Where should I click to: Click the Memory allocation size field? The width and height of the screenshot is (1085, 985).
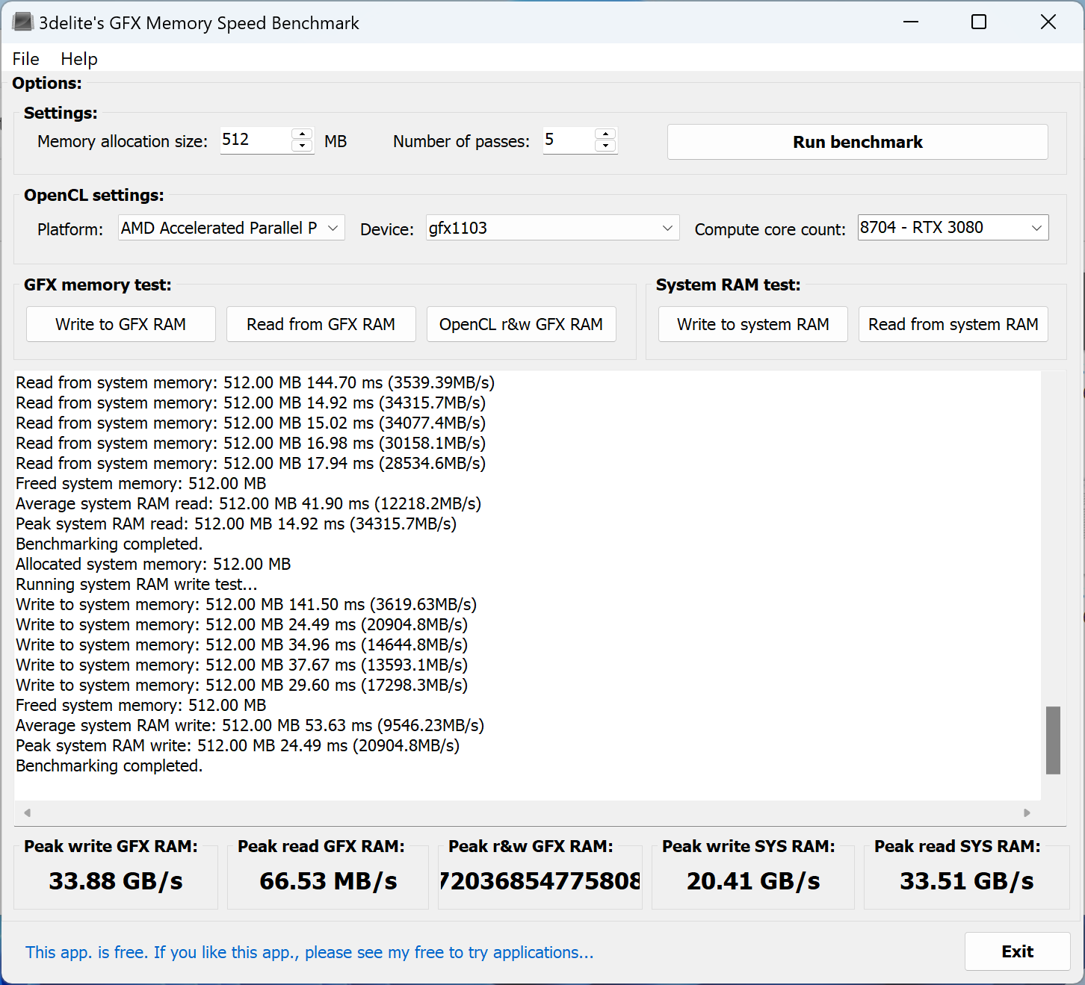[x=255, y=140]
